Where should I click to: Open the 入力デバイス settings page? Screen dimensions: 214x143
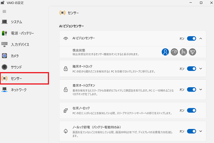point(24,44)
